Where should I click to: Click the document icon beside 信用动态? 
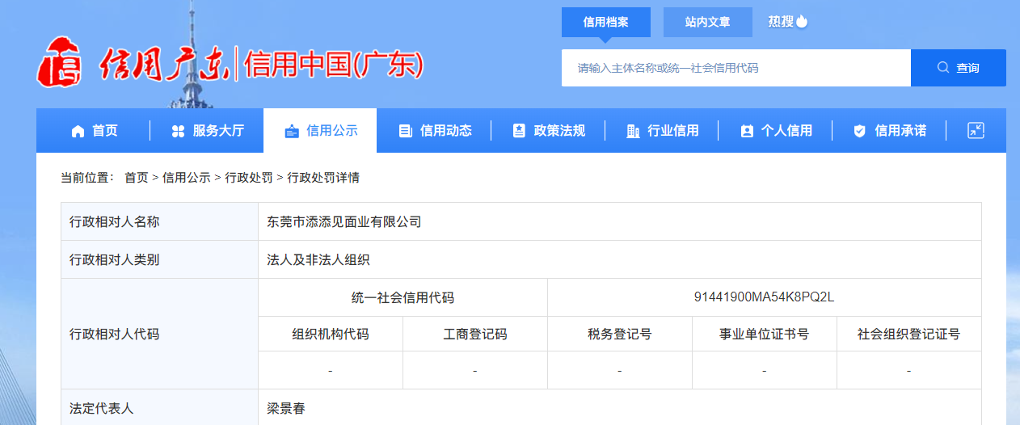click(406, 131)
